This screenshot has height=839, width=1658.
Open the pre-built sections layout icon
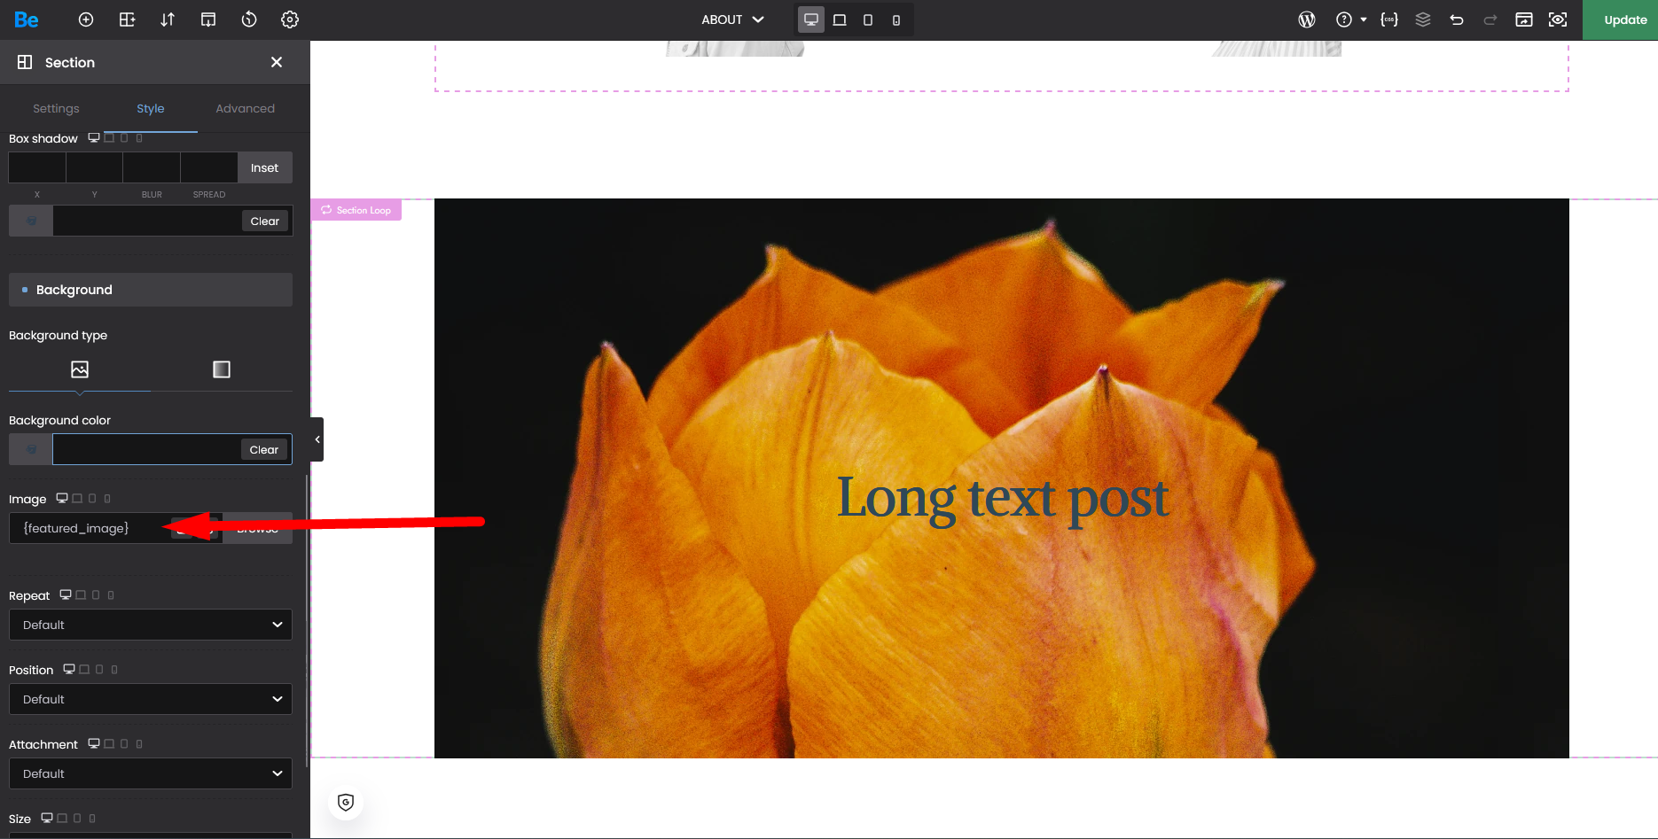pyautogui.click(x=127, y=19)
